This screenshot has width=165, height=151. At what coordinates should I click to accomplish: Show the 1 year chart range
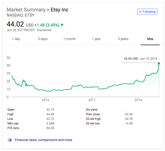click(96, 39)
